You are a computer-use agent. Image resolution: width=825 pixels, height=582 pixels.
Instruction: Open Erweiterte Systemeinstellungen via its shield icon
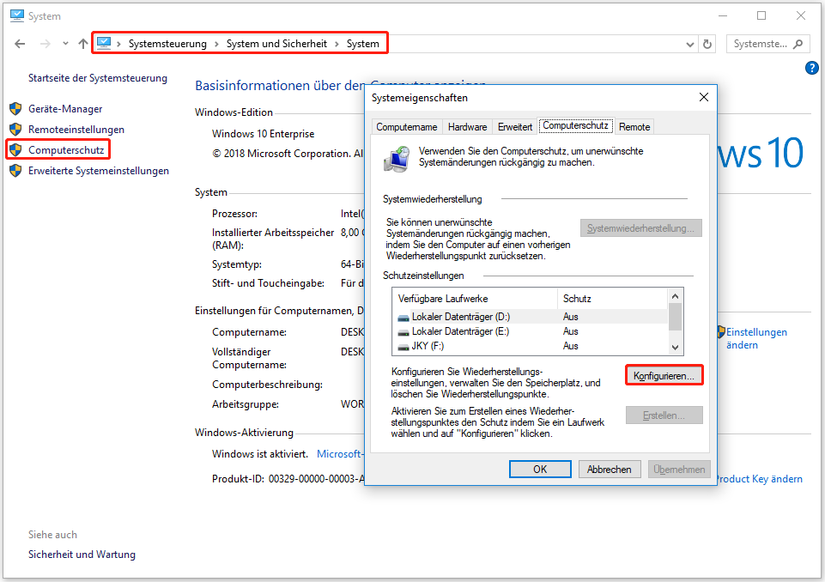[x=15, y=170]
